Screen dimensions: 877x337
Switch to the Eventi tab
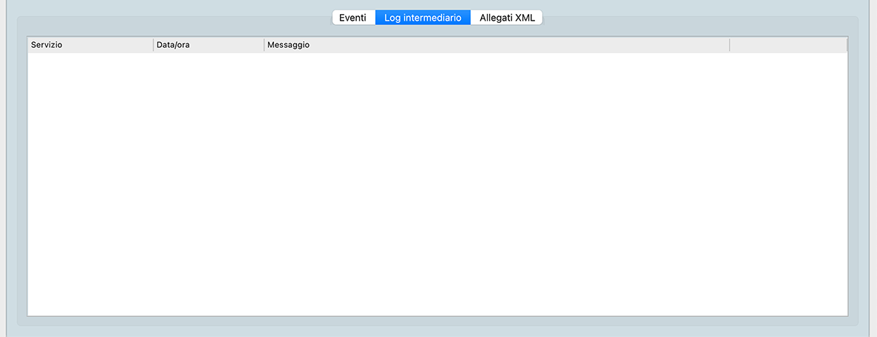(352, 18)
